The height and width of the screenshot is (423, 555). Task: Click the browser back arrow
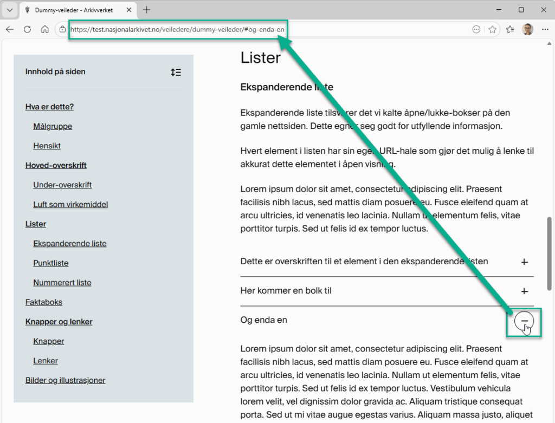pyautogui.click(x=9, y=29)
